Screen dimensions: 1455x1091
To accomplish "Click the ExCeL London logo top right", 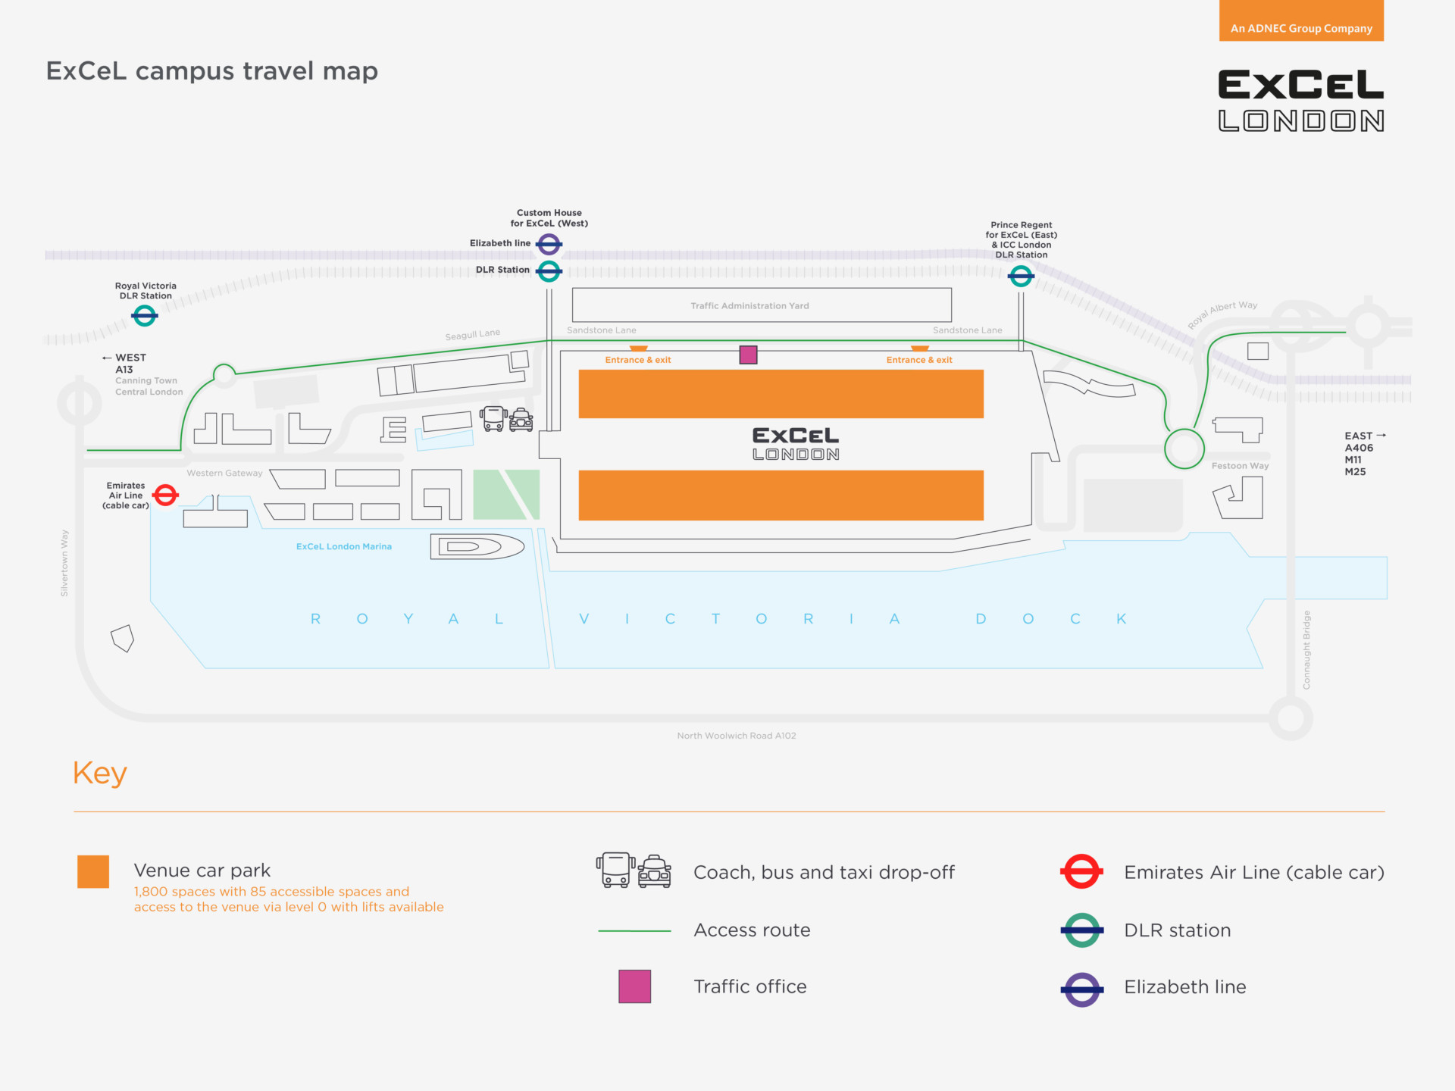I will 1300,101.
